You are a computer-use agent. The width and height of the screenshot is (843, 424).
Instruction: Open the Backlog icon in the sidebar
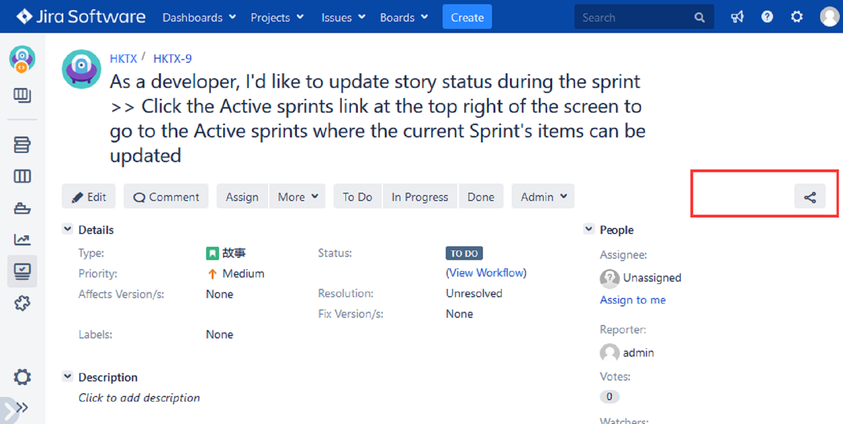point(22,145)
